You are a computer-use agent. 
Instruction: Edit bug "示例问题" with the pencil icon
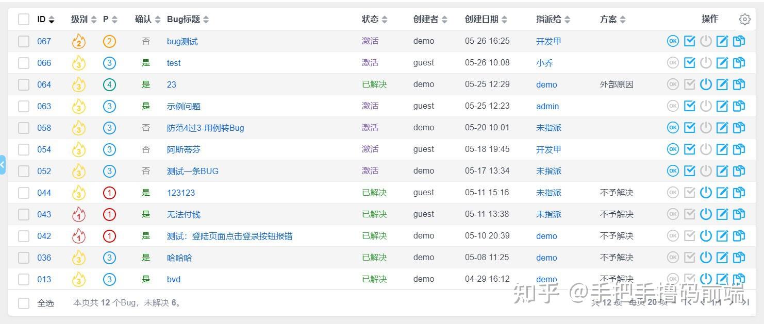[x=722, y=106]
